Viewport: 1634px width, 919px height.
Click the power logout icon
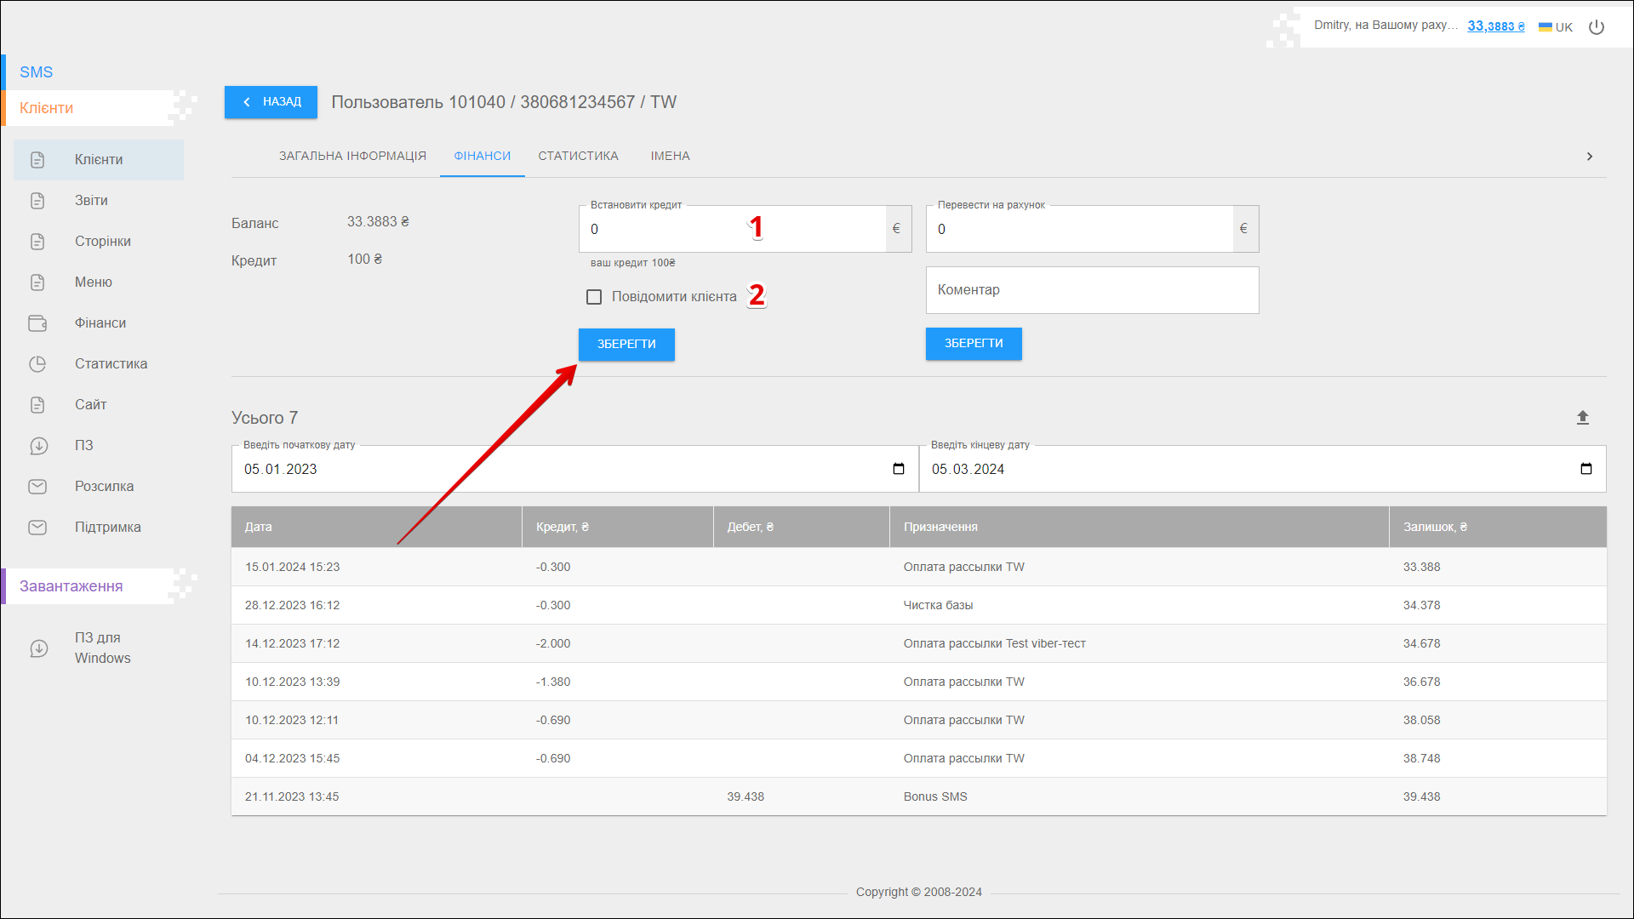click(1597, 27)
